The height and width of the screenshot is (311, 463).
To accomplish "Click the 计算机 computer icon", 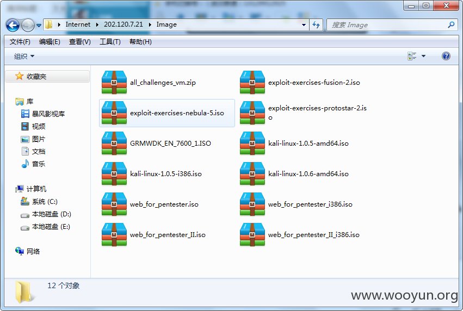I will point(20,189).
